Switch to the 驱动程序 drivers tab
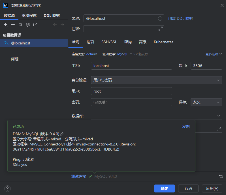The image size is (226, 195). point(29,16)
